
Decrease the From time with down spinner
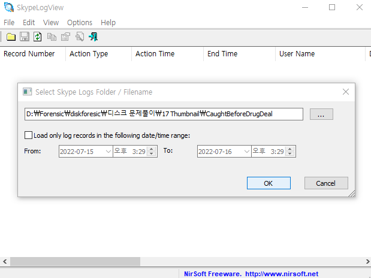[x=152, y=154]
